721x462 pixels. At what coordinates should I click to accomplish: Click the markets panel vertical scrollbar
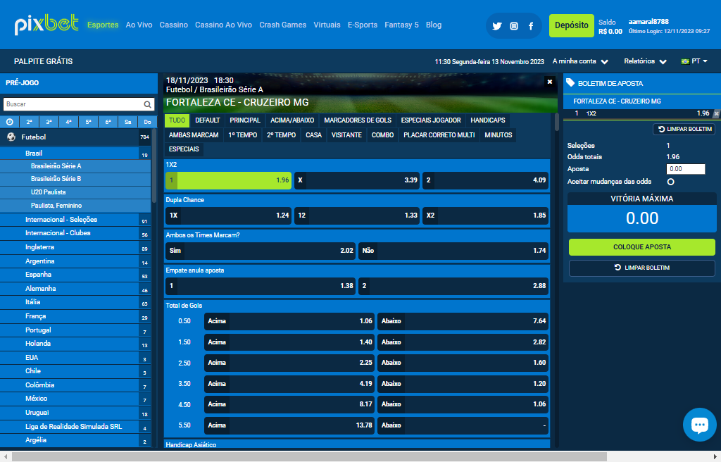click(556, 122)
